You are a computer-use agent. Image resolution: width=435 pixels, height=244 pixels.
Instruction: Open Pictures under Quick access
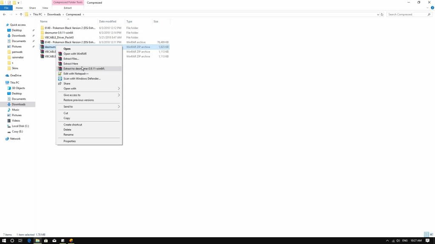[x=17, y=47]
